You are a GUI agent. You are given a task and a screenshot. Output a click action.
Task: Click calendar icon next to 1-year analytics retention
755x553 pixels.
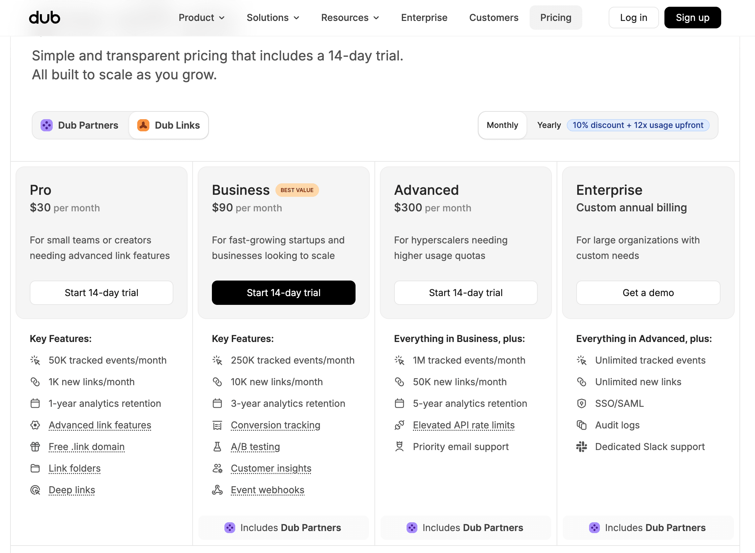[x=35, y=403]
